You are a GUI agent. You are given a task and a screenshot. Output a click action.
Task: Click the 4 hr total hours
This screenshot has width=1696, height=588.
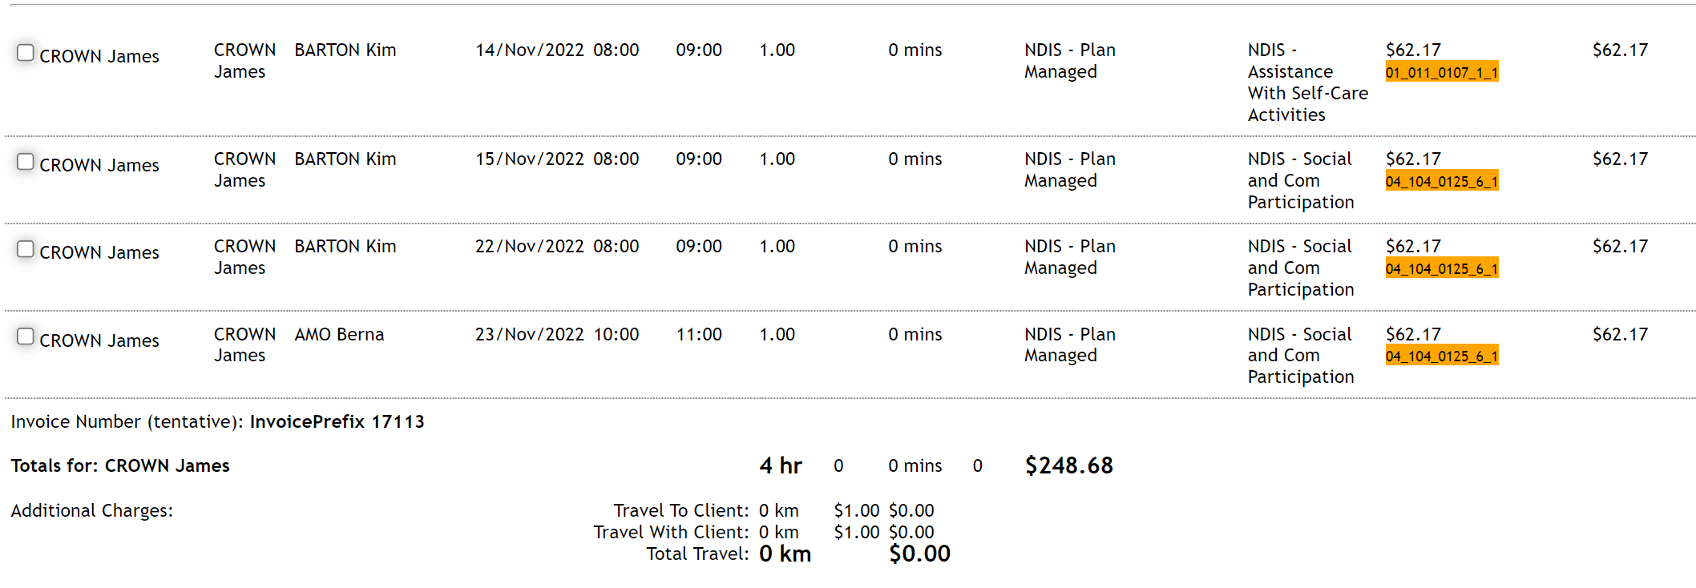pyautogui.click(x=780, y=466)
